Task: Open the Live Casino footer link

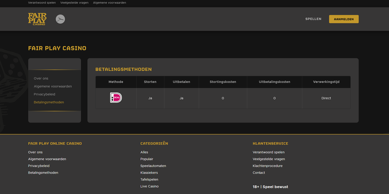Action: [149, 186]
